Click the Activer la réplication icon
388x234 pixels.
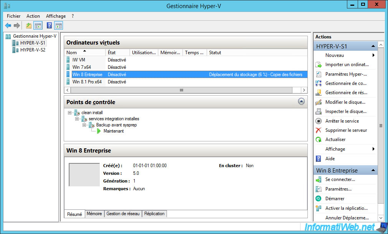pyautogui.click(x=319, y=208)
